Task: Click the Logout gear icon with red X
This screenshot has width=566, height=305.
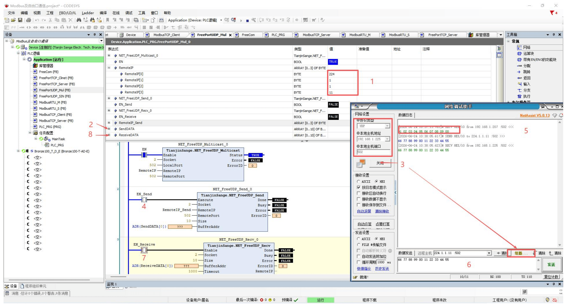Action: 233,20
